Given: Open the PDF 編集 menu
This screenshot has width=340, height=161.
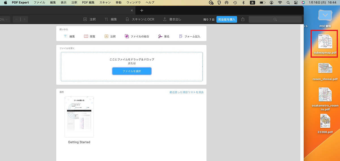Looking at the screenshot, I should tap(88, 3).
